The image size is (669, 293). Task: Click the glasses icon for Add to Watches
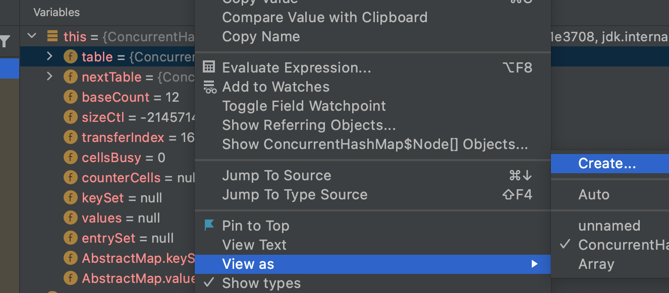click(x=209, y=87)
